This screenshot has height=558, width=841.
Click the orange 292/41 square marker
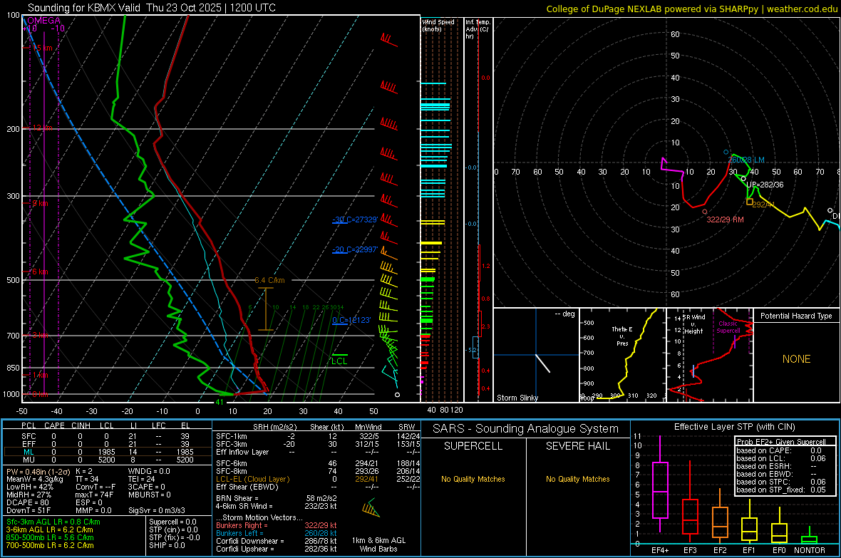pos(750,202)
